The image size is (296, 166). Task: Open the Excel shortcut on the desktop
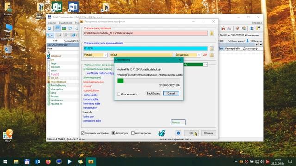click(x=57, y=7)
